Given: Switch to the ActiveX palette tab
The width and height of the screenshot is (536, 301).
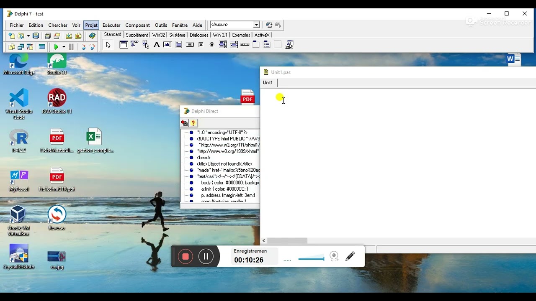Looking at the screenshot, I should (262, 35).
